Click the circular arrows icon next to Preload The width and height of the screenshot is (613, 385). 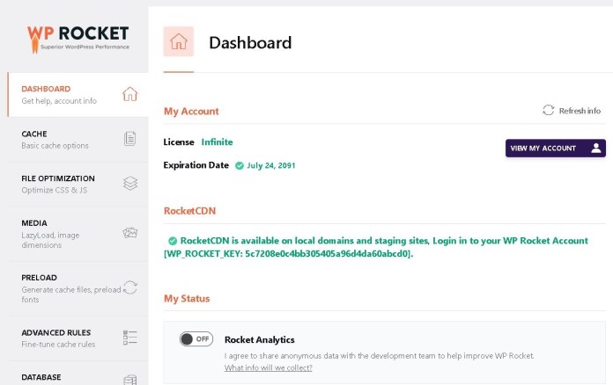pyautogui.click(x=130, y=287)
